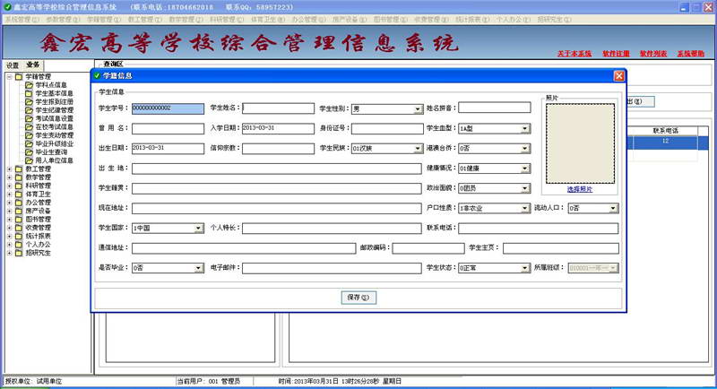The width and height of the screenshot is (717, 389).
Task: Collapse the 学籍管理 tree node
Action: coord(9,77)
